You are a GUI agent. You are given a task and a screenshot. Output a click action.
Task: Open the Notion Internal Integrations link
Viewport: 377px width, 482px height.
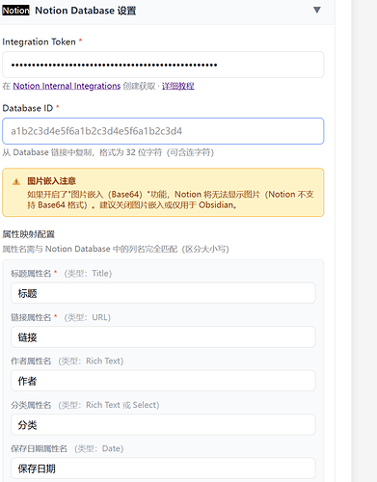tap(67, 86)
